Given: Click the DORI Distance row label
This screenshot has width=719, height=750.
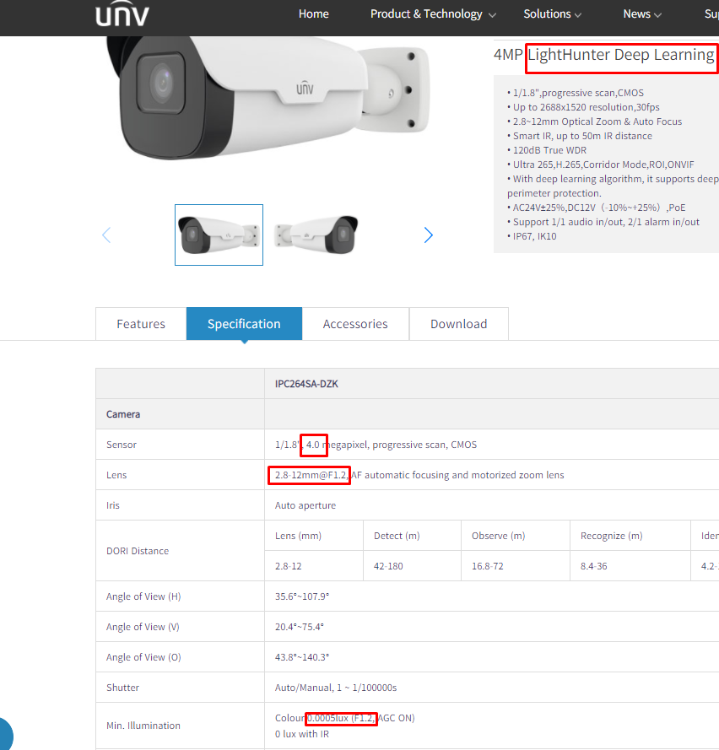Looking at the screenshot, I should [138, 551].
